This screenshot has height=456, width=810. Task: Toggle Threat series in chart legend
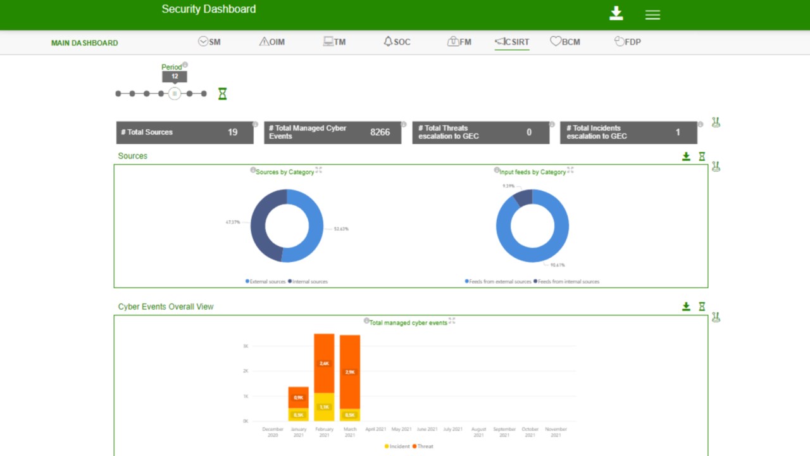(x=423, y=446)
